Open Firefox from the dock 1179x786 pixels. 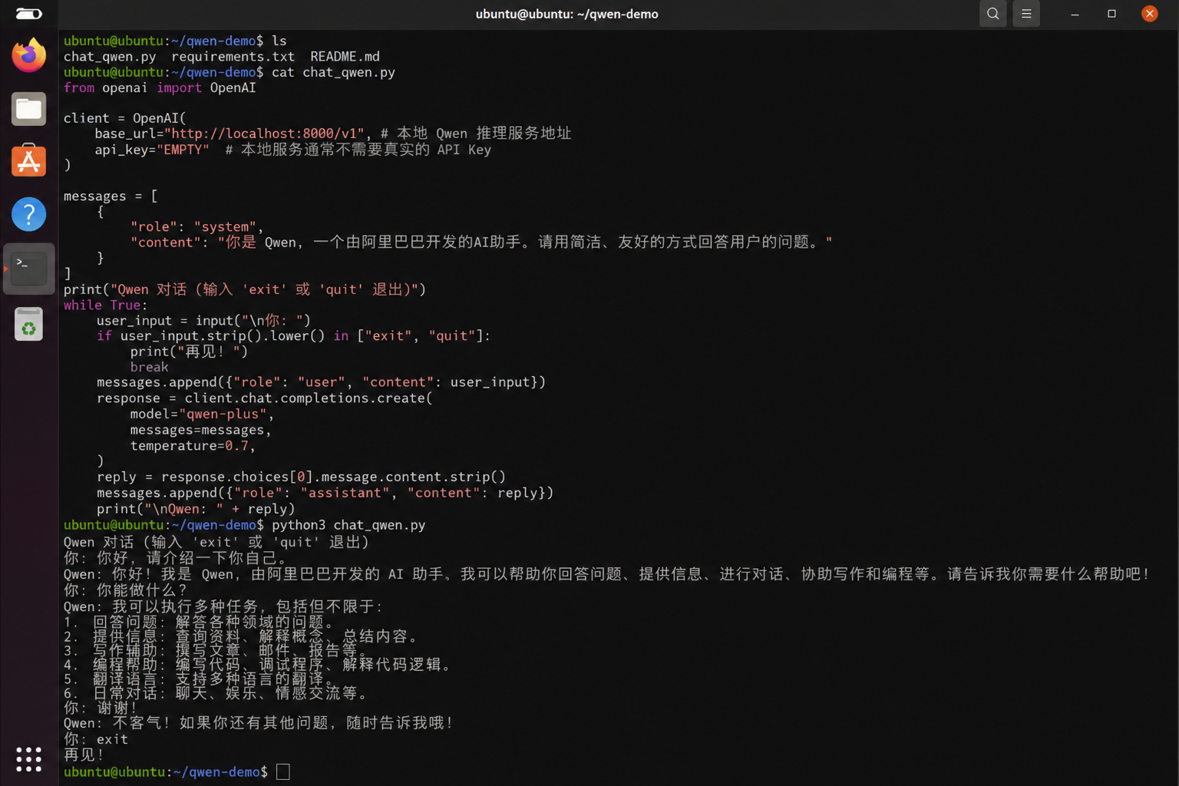click(x=29, y=55)
